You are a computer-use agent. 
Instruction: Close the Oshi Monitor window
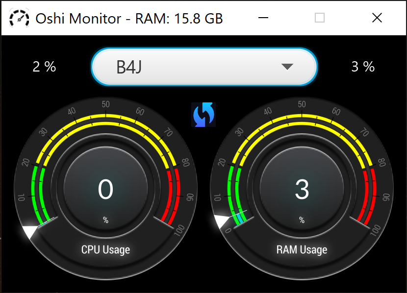377,18
